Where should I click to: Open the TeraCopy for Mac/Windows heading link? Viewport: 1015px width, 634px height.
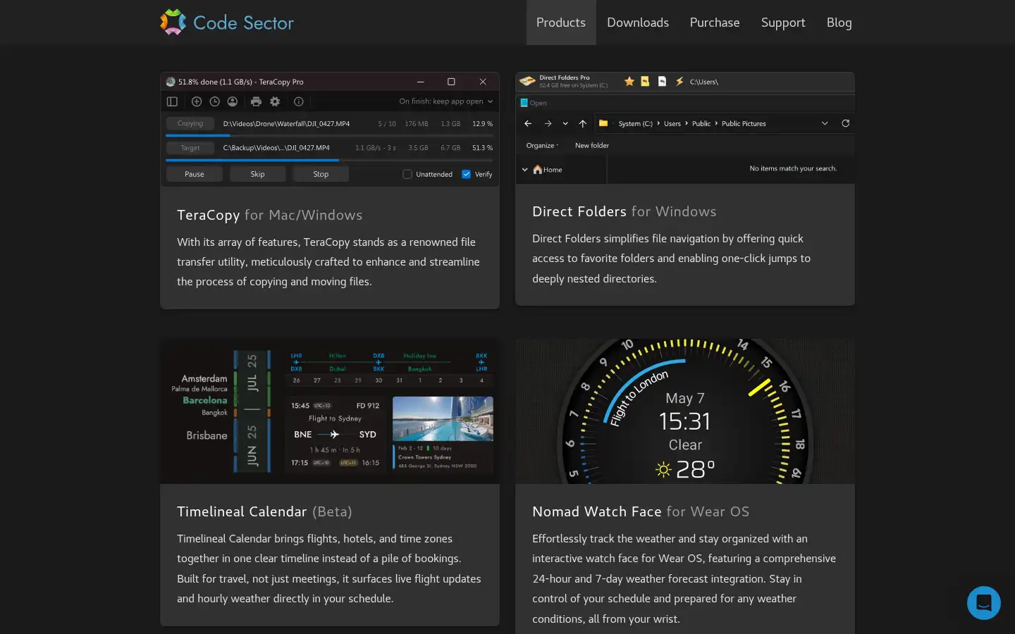(x=269, y=215)
